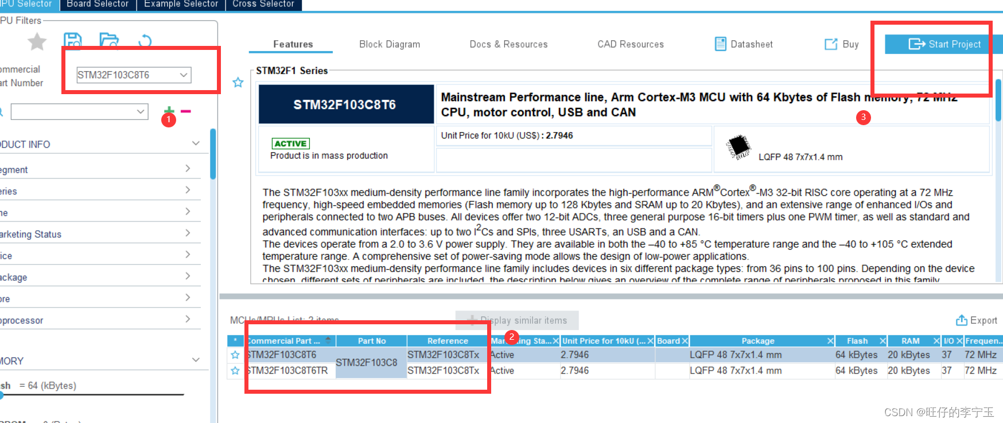Open the Block Diagram tab
The width and height of the screenshot is (1003, 423).
coord(390,44)
